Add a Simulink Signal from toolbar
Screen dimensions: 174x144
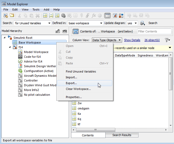coord(57,16)
